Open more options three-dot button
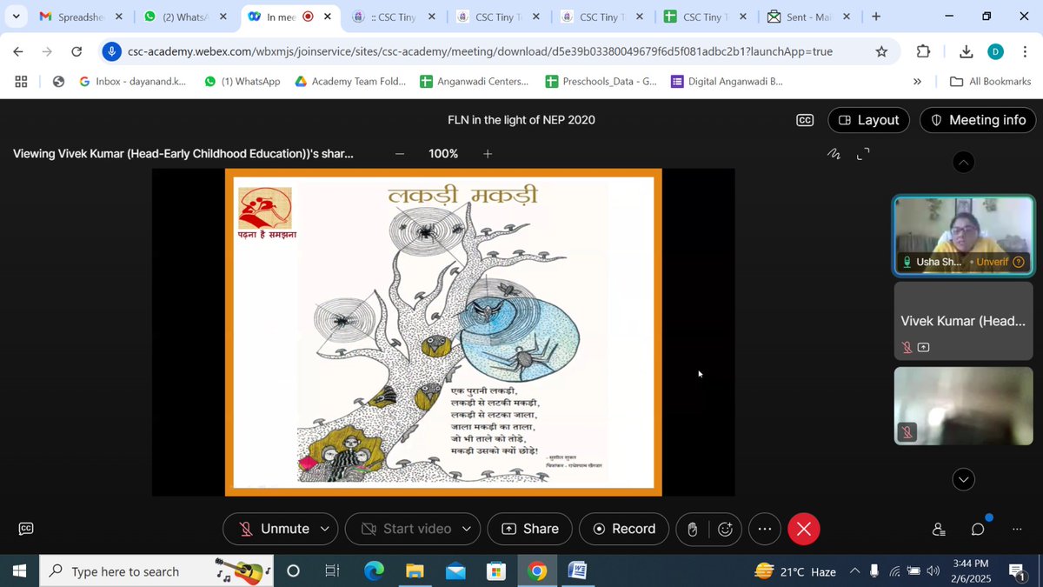 click(765, 529)
